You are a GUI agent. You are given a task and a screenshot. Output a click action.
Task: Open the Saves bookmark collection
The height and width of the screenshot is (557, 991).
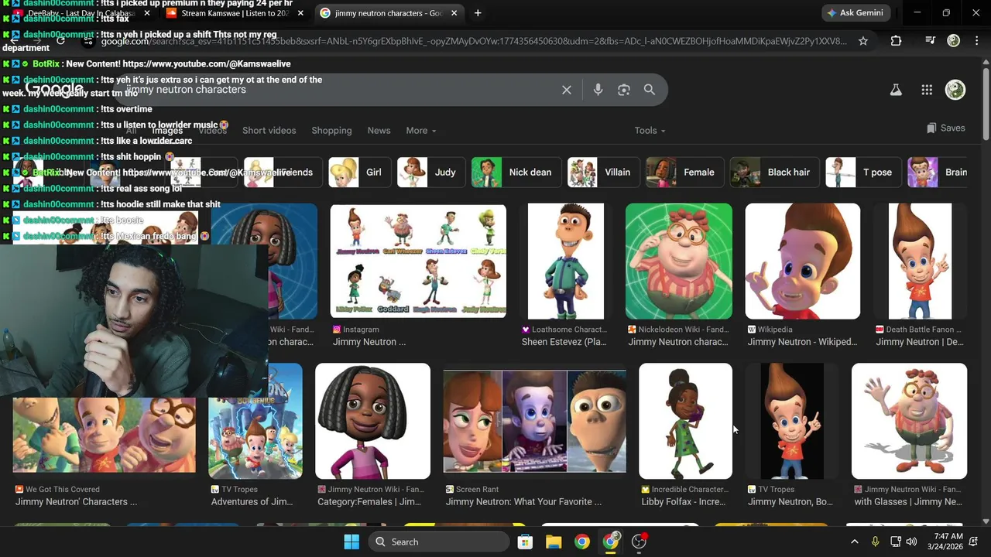(946, 128)
